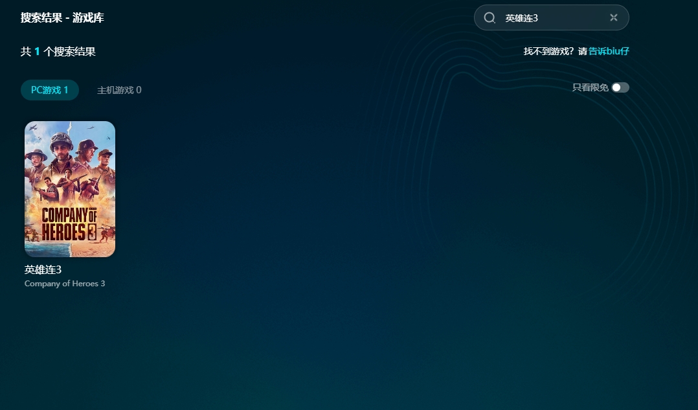The height and width of the screenshot is (410, 698).
Task: Click the Company of Heroes 3 subtitle
Action: [65, 284]
